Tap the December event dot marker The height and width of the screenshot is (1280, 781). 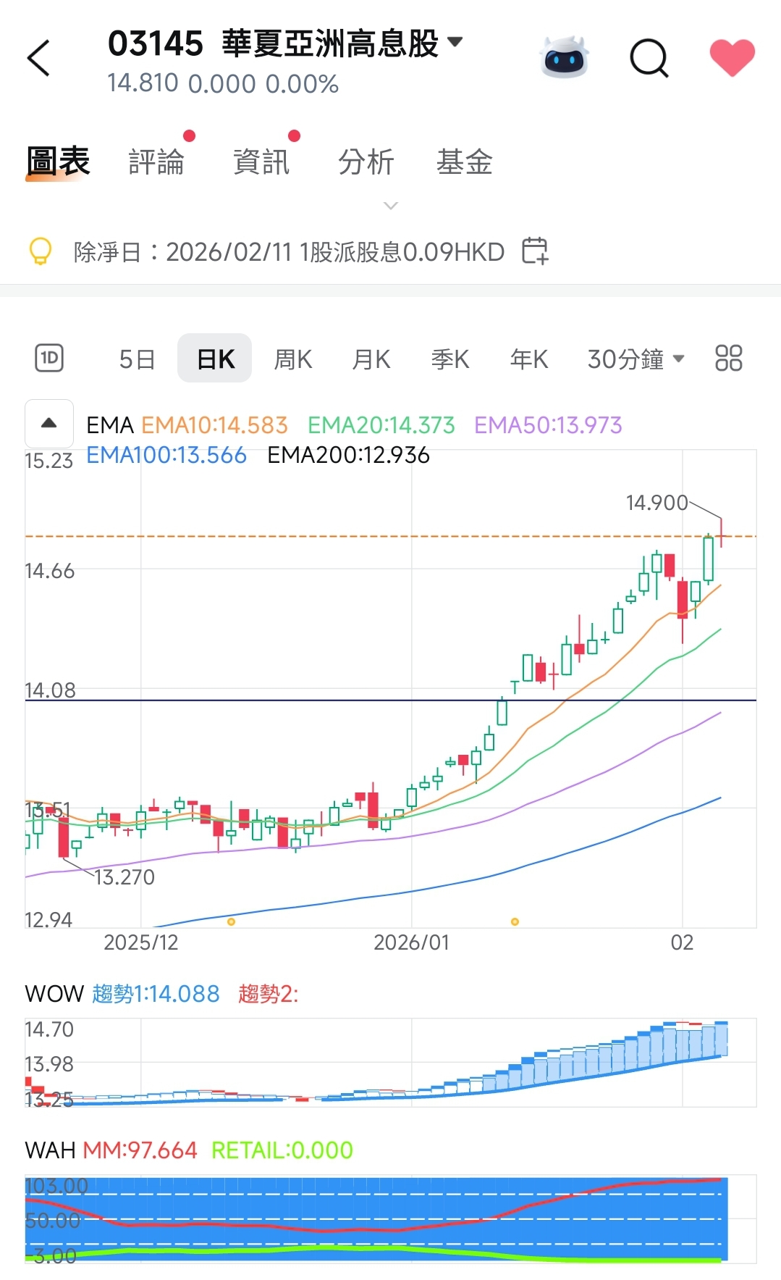point(231,922)
